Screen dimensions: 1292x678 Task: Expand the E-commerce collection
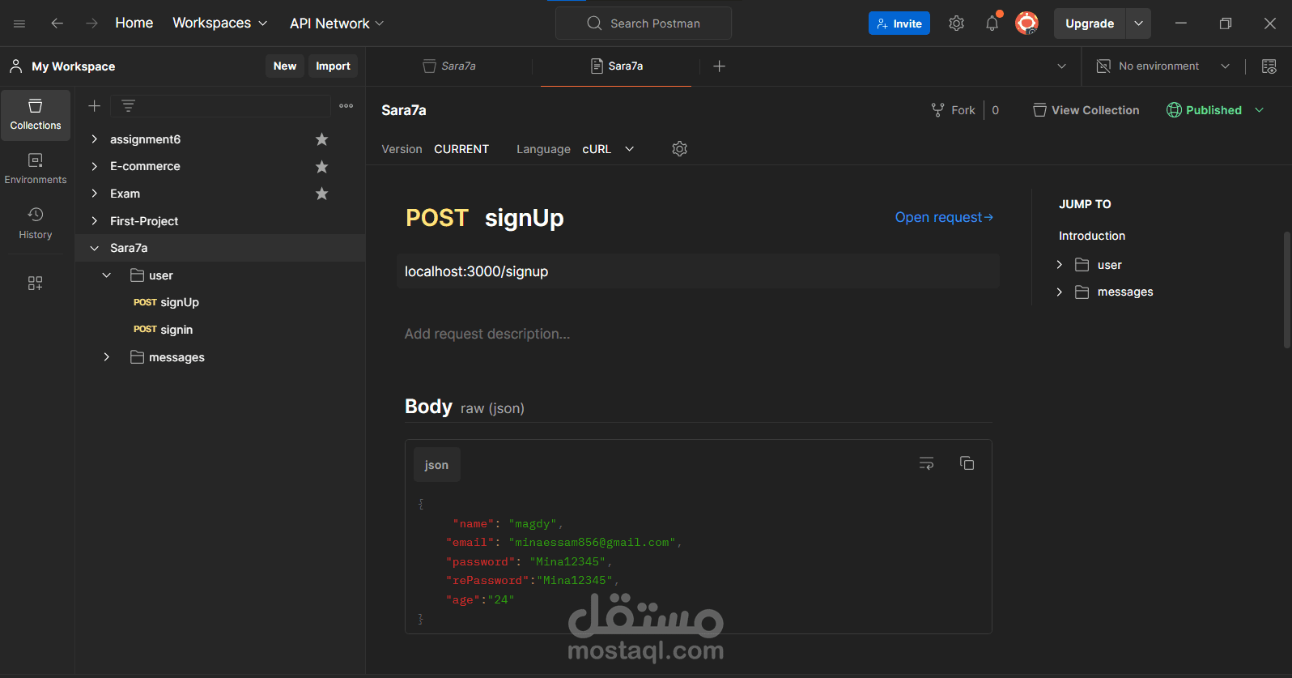94,166
